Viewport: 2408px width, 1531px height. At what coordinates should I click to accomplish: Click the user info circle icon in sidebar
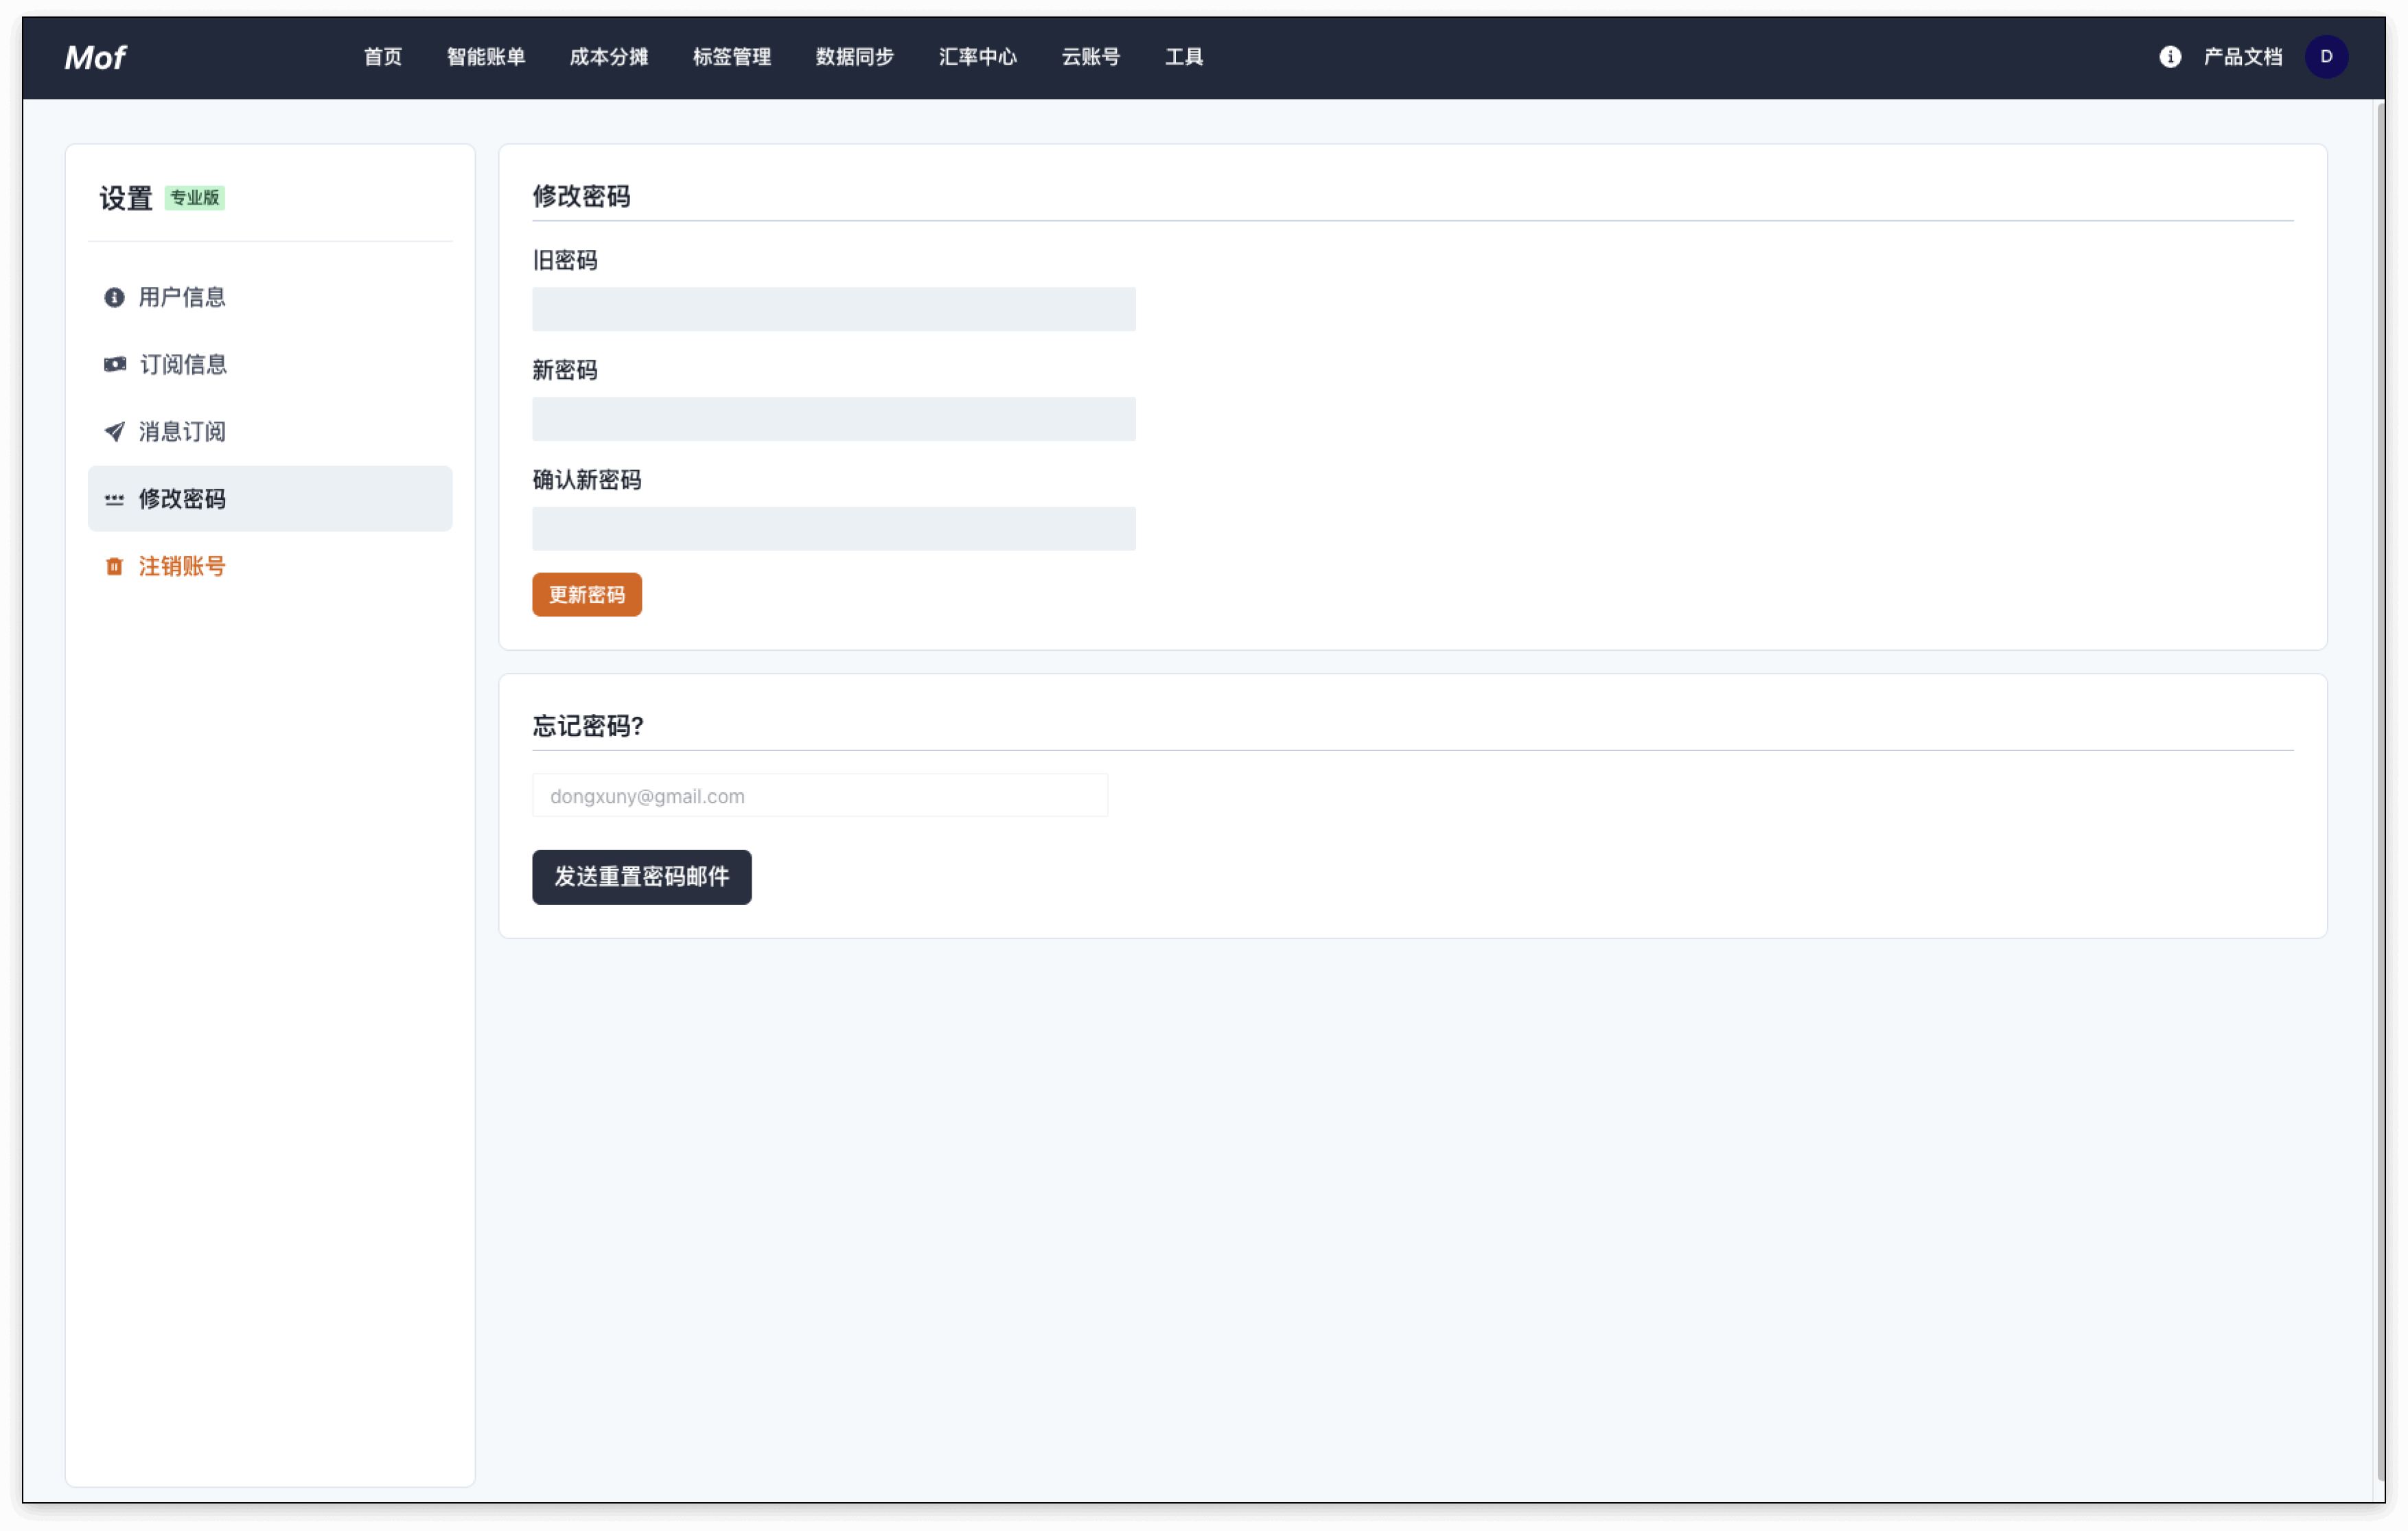coord(114,297)
